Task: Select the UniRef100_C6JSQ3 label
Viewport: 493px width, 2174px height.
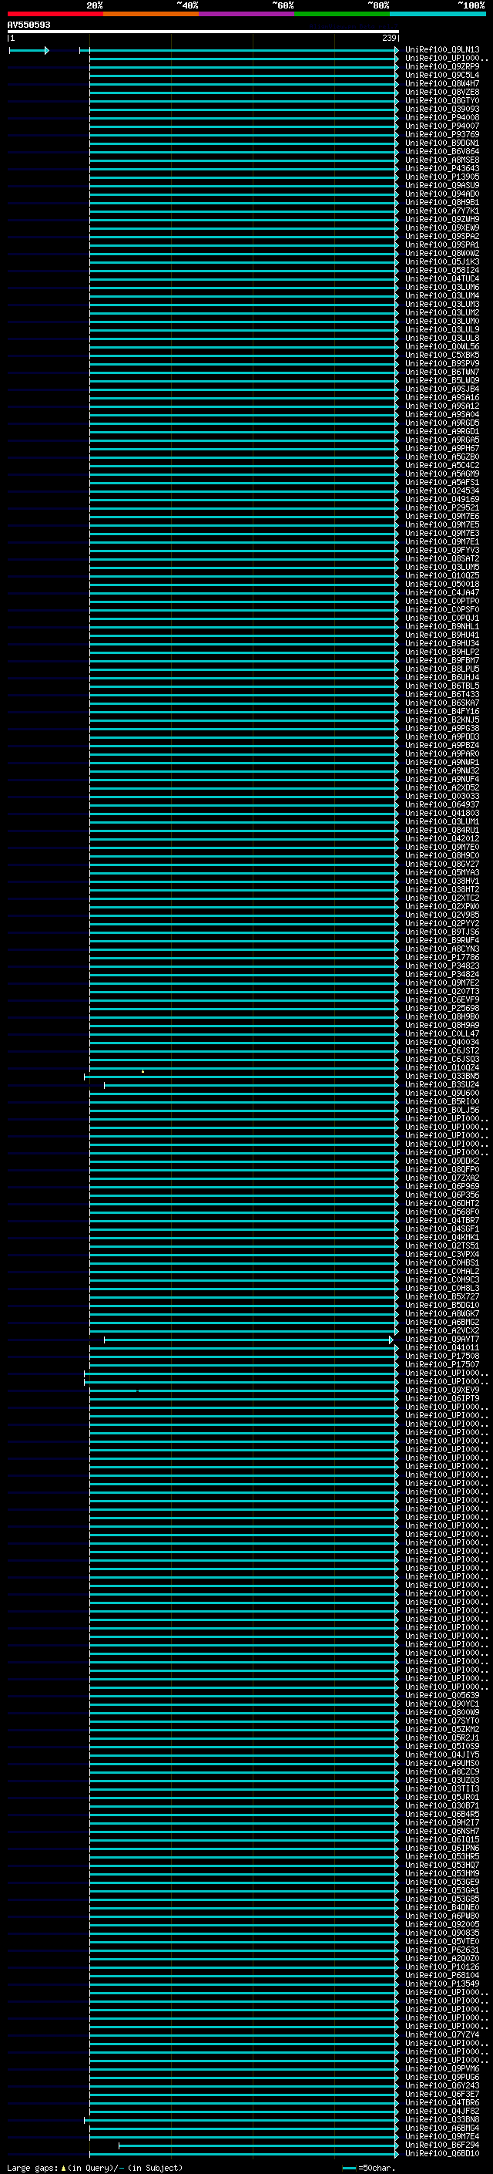Action: click(441, 1059)
